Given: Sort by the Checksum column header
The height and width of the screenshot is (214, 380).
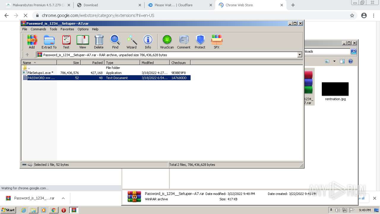Looking at the screenshot, I should pyautogui.click(x=180, y=63).
